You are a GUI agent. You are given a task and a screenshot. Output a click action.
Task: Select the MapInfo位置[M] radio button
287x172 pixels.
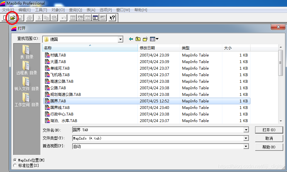pos(15,160)
